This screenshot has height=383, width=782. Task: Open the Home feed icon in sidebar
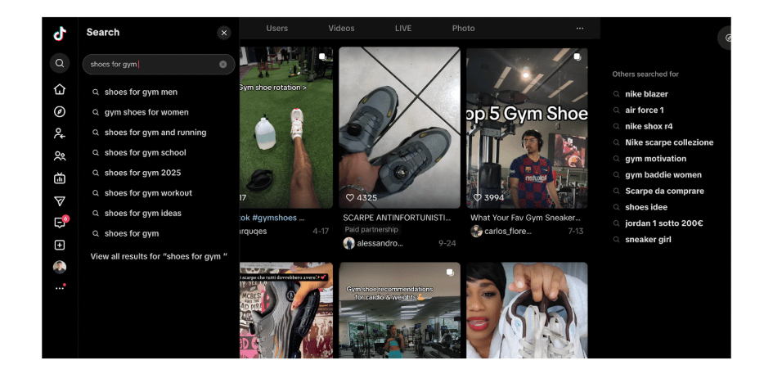[60, 89]
